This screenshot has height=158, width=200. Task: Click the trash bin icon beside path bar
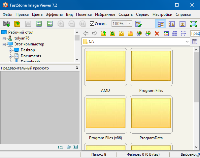click(x=195, y=41)
